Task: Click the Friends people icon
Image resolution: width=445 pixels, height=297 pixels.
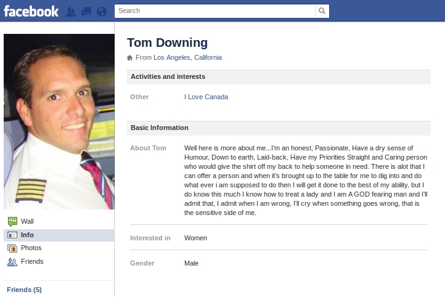Action: [12, 261]
